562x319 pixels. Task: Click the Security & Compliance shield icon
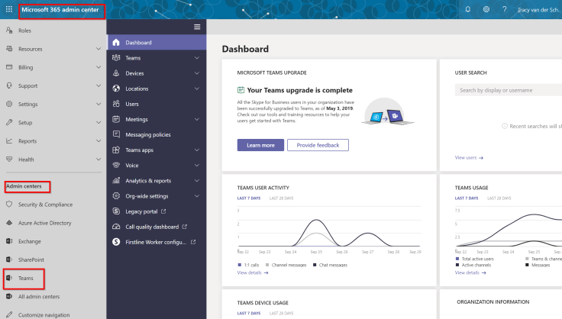(x=9, y=205)
